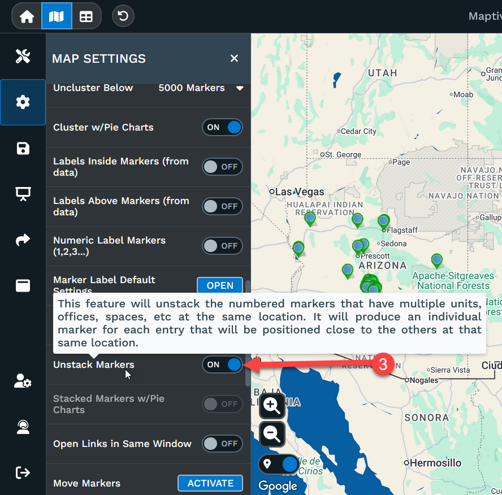502x495 pixels.
Task: Toggle Stacked Markers w/Pie Charts
Action: pyautogui.click(x=222, y=404)
